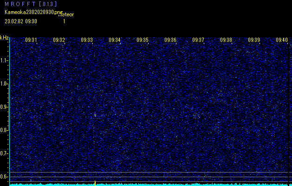The height and width of the screenshot is (186, 292).
Task: Click the 09:39 time marker
Action: (254, 40)
